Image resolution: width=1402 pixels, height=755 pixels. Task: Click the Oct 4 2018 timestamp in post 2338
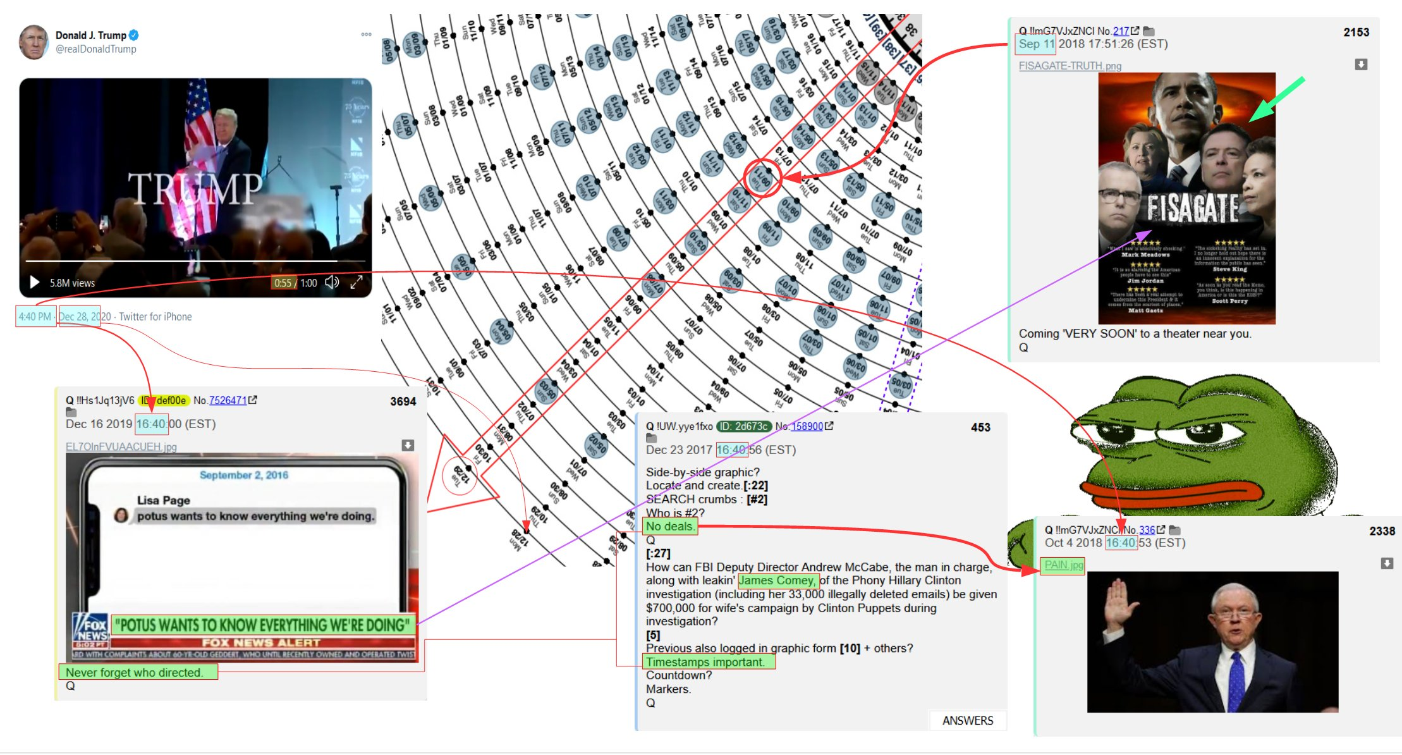[x=1115, y=543]
